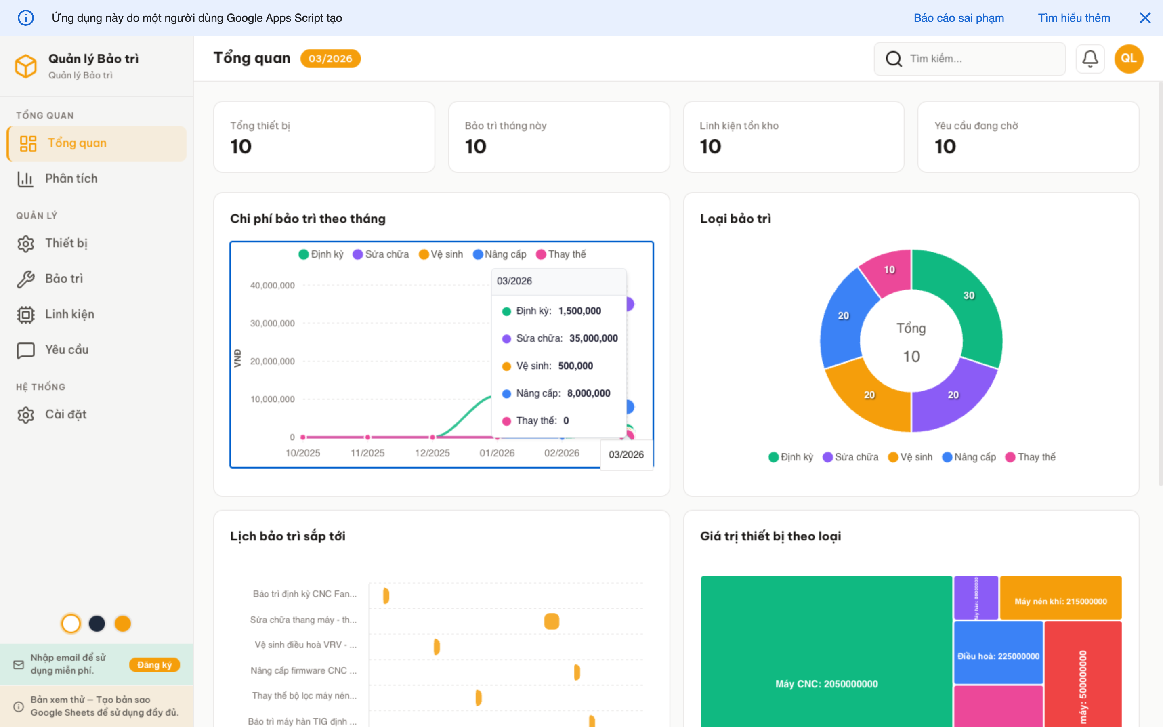
Task: Click the Cài đặt gear icon
Action: [x=25, y=414]
